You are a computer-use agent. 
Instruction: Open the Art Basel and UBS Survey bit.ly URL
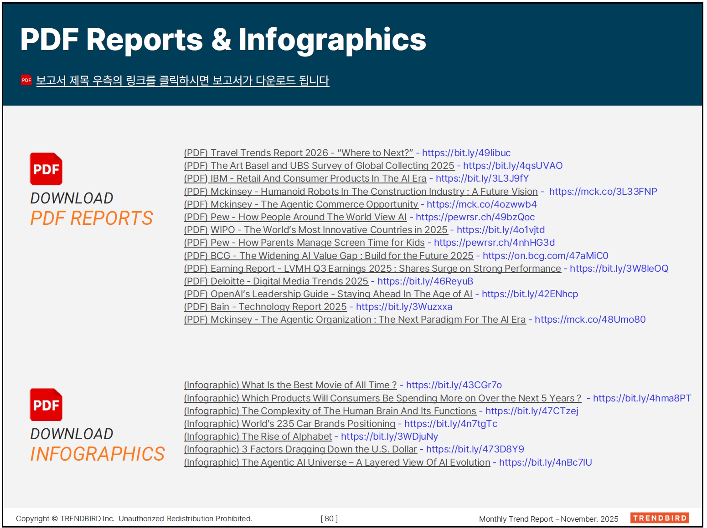coord(512,166)
